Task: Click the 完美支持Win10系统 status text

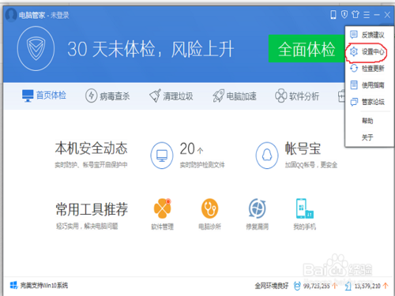Action: point(44,286)
